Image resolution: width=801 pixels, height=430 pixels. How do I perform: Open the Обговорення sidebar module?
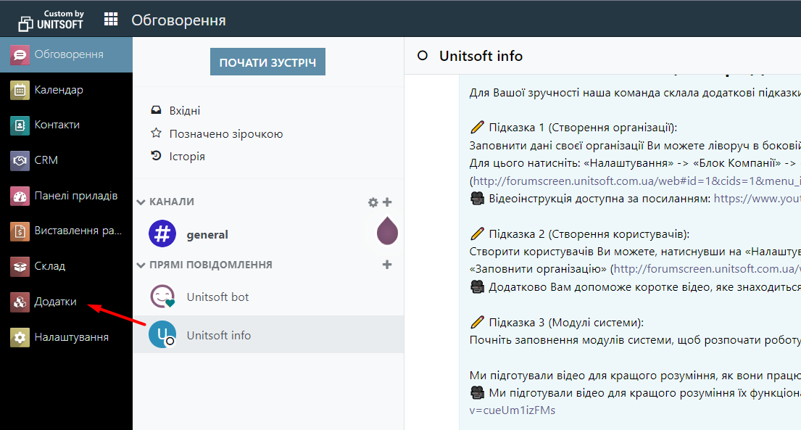click(x=66, y=54)
